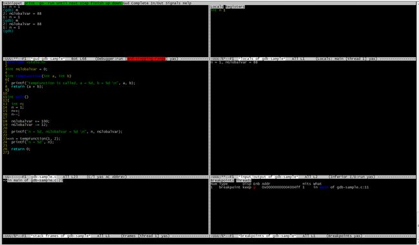Screen dimensions: 419x245
Task: Click the 'in main of gdb-sample.c:11' breakpoint location
Action: point(341,187)
